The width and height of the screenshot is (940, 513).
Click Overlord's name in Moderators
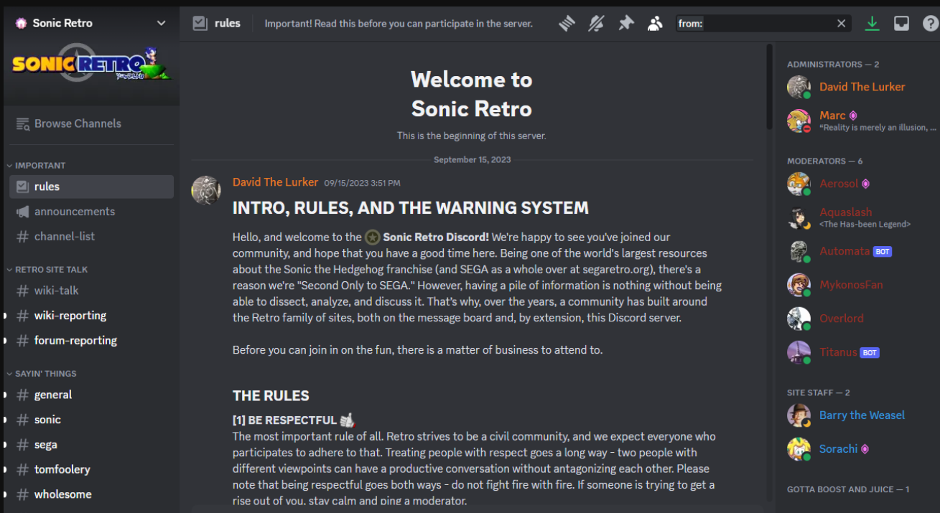click(842, 319)
